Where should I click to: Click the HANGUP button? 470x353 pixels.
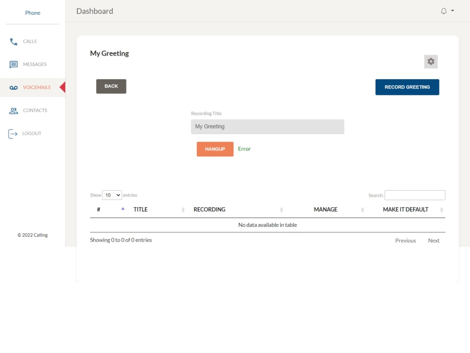click(215, 149)
